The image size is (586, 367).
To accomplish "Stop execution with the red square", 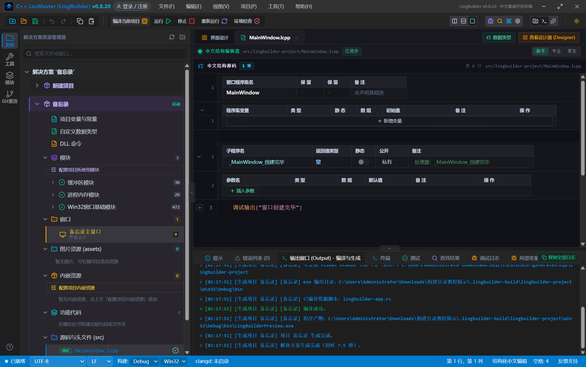I will click(x=192, y=21).
